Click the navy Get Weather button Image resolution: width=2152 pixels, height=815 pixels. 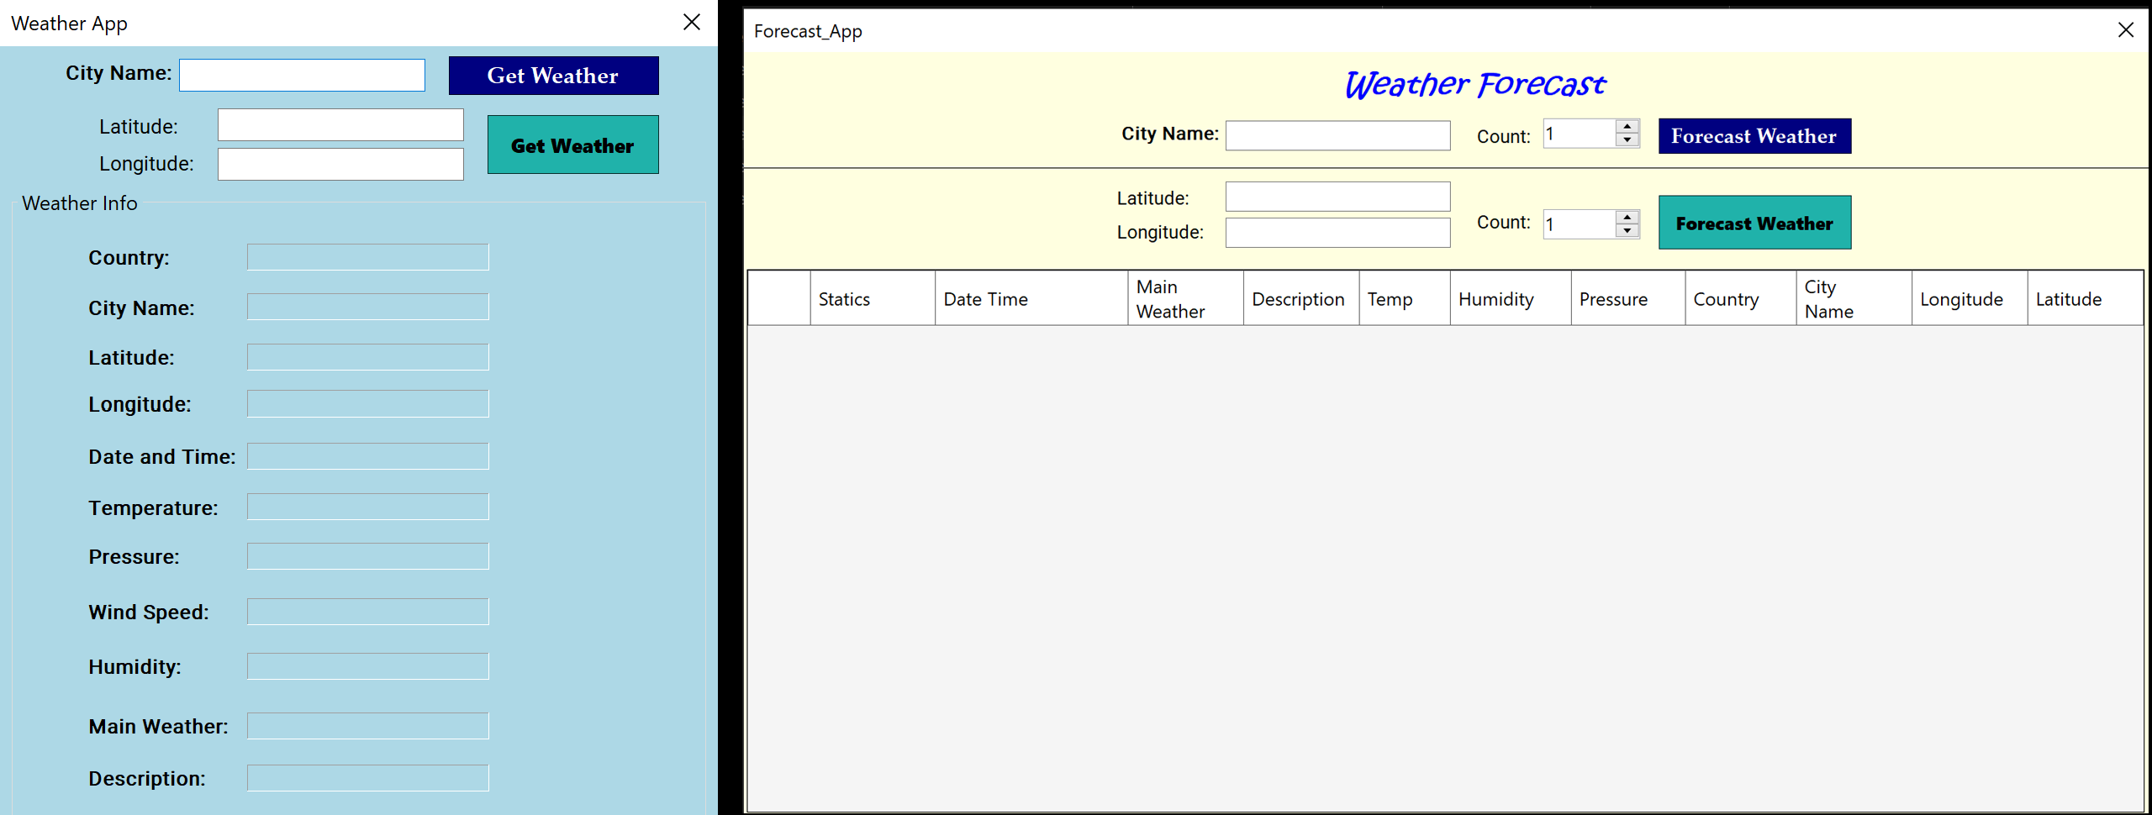tap(553, 76)
